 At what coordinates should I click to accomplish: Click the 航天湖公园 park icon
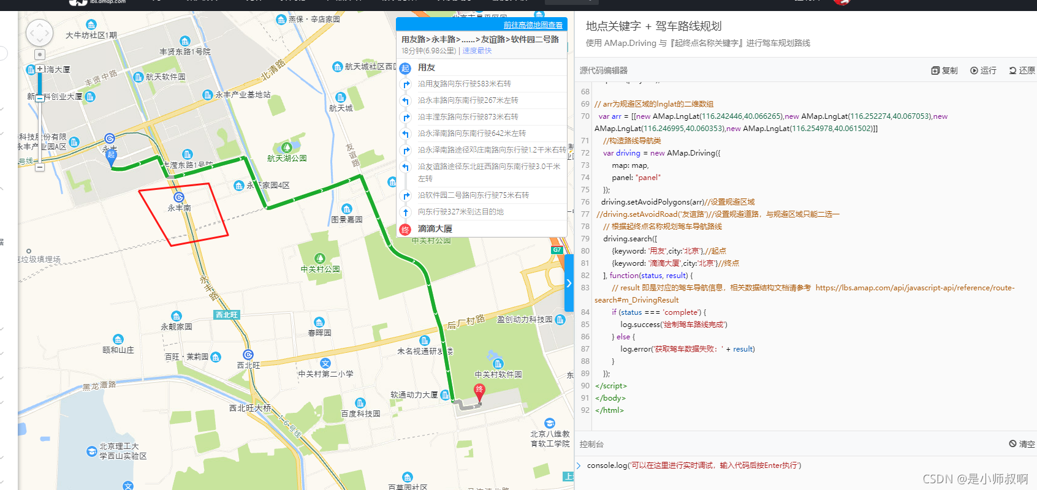pyautogui.click(x=286, y=147)
